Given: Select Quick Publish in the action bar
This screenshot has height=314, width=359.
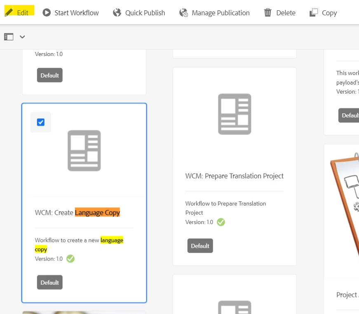Looking at the screenshot, I should pos(145,13).
